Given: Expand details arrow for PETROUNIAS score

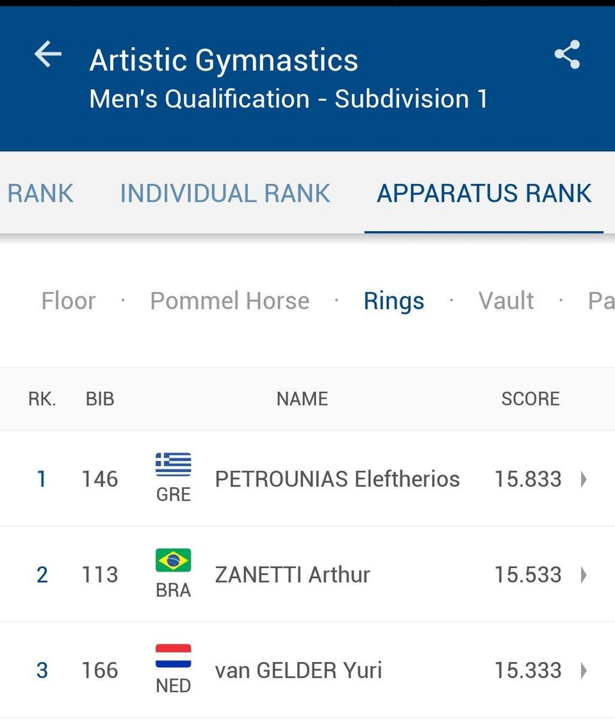Looking at the screenshot, I should click(x=584, y=479).
